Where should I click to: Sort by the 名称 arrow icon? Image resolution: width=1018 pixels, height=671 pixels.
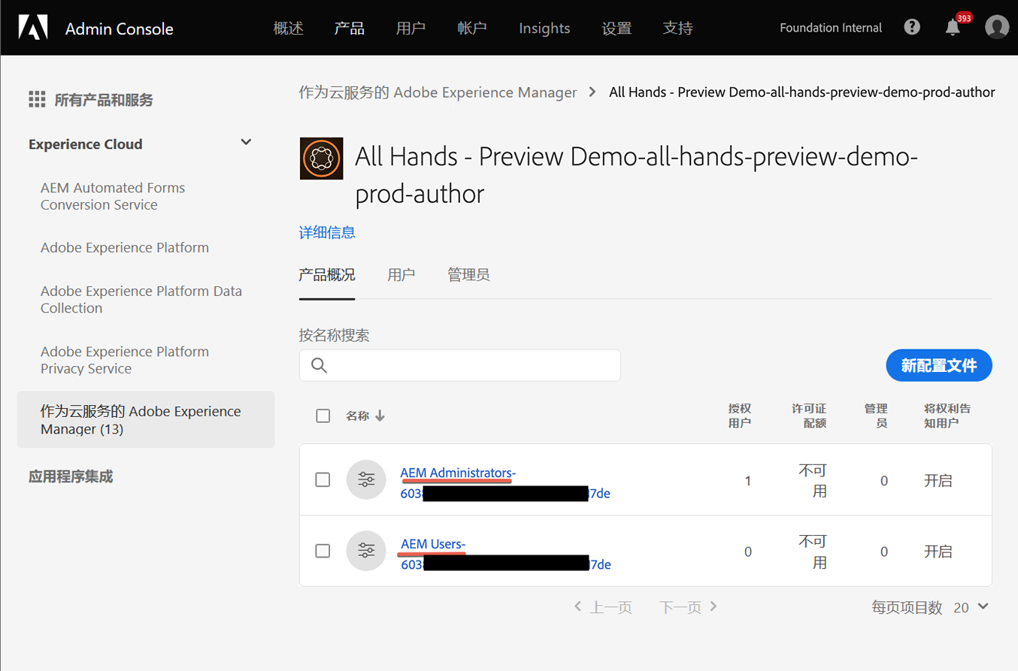pyautogui.click(x=380, y=416)
